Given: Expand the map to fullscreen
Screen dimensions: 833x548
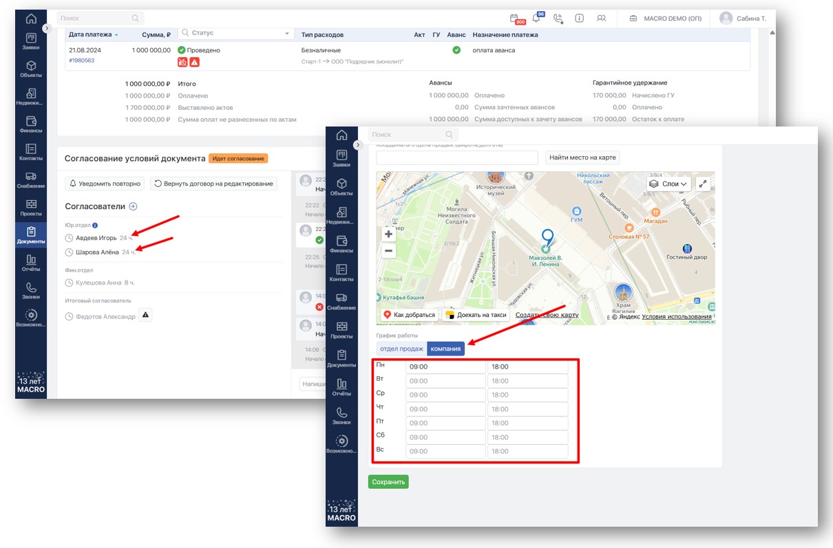Looking at the screenshot, I should pos(703,184).
